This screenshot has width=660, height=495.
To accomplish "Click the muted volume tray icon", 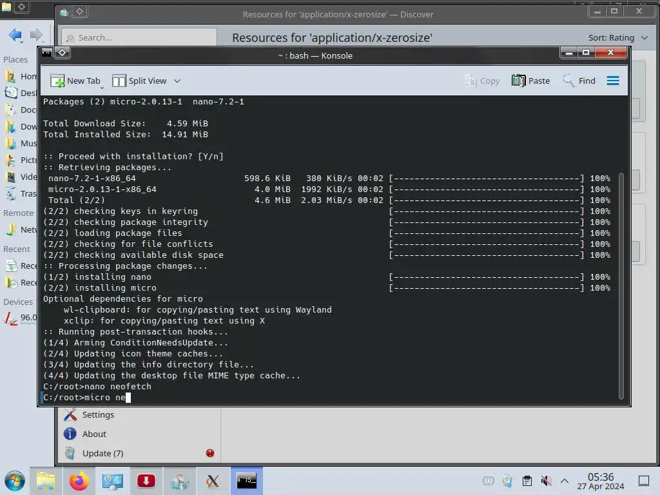I will (x=546, y=481).
